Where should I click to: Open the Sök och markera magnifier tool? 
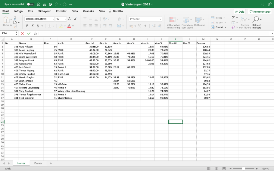(x=257, y=20)
